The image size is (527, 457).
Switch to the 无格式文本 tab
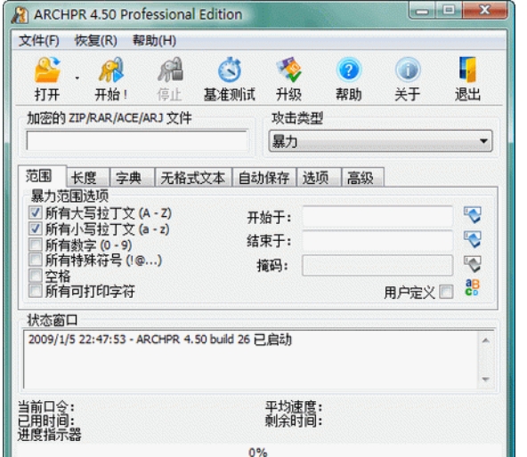(193, 178)
